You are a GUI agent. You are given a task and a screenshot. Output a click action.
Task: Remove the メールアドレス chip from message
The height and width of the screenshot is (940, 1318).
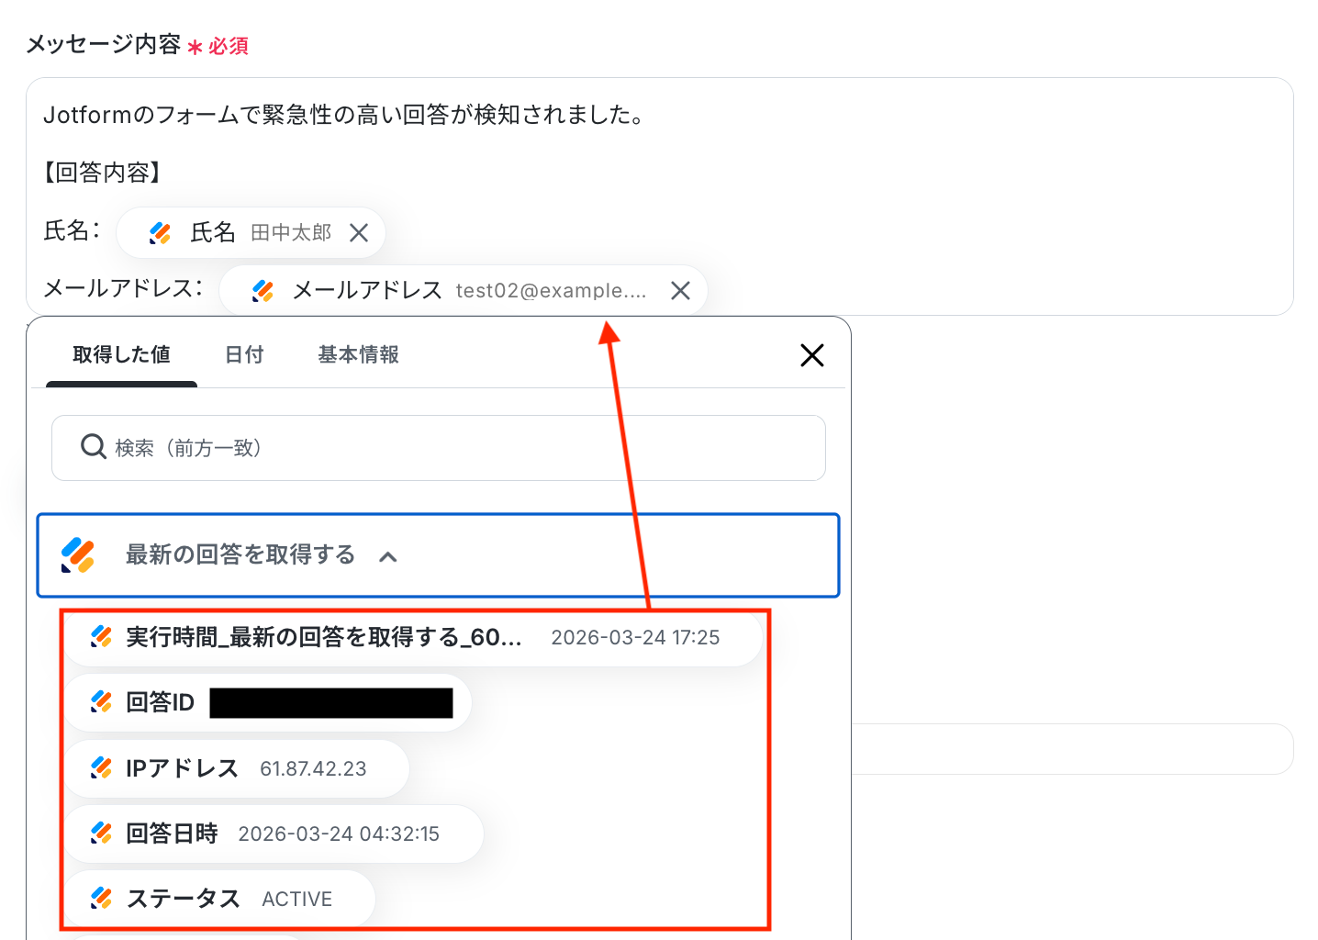coord(680,291)
